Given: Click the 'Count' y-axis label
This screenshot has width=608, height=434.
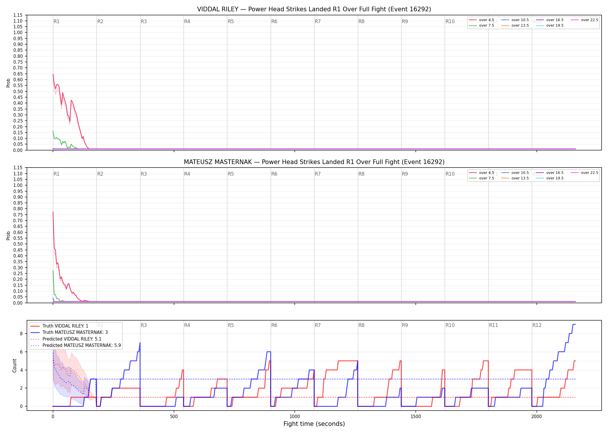Looking at the screenshot, I should [x=14, y=365].
